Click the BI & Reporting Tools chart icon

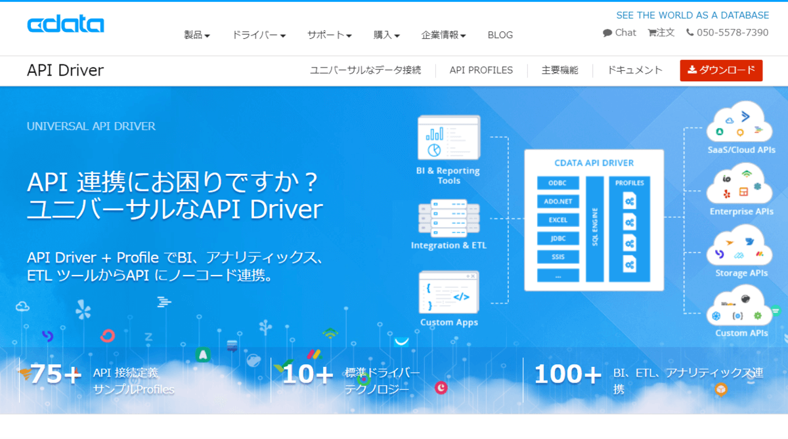coord(449,138)
